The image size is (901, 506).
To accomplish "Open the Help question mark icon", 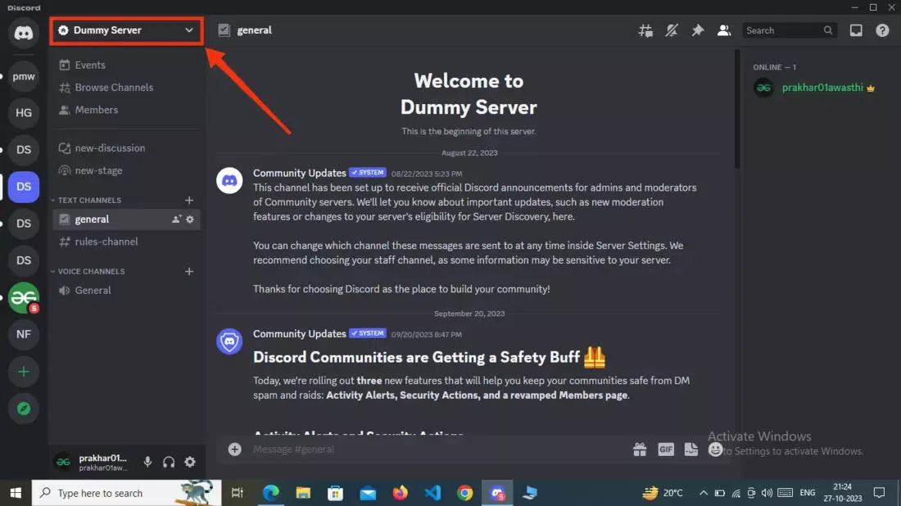I will [882, 30].
